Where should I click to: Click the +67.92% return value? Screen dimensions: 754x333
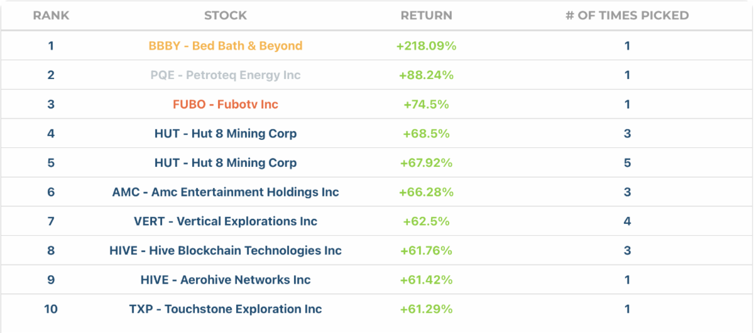426,163
